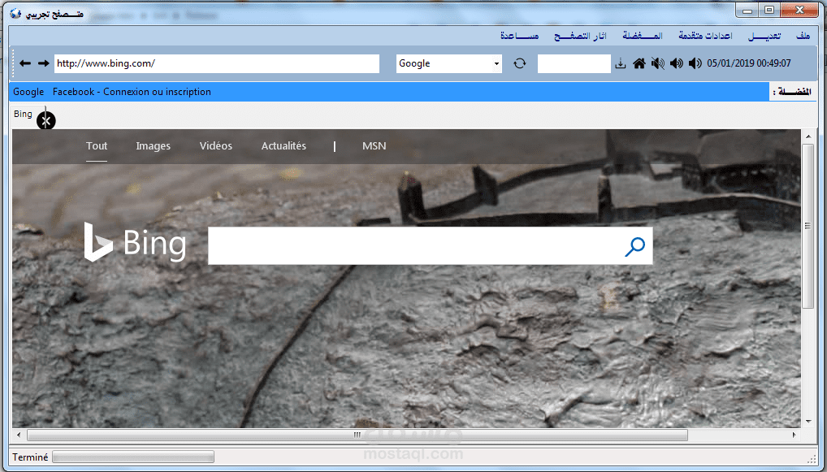
Task: Switch to Bing's Images tab
Action: (x=153, y=146)
